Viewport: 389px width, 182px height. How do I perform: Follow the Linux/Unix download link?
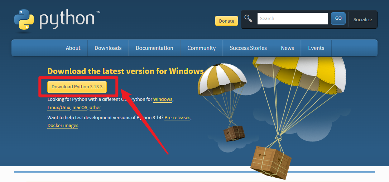point(59,108)
